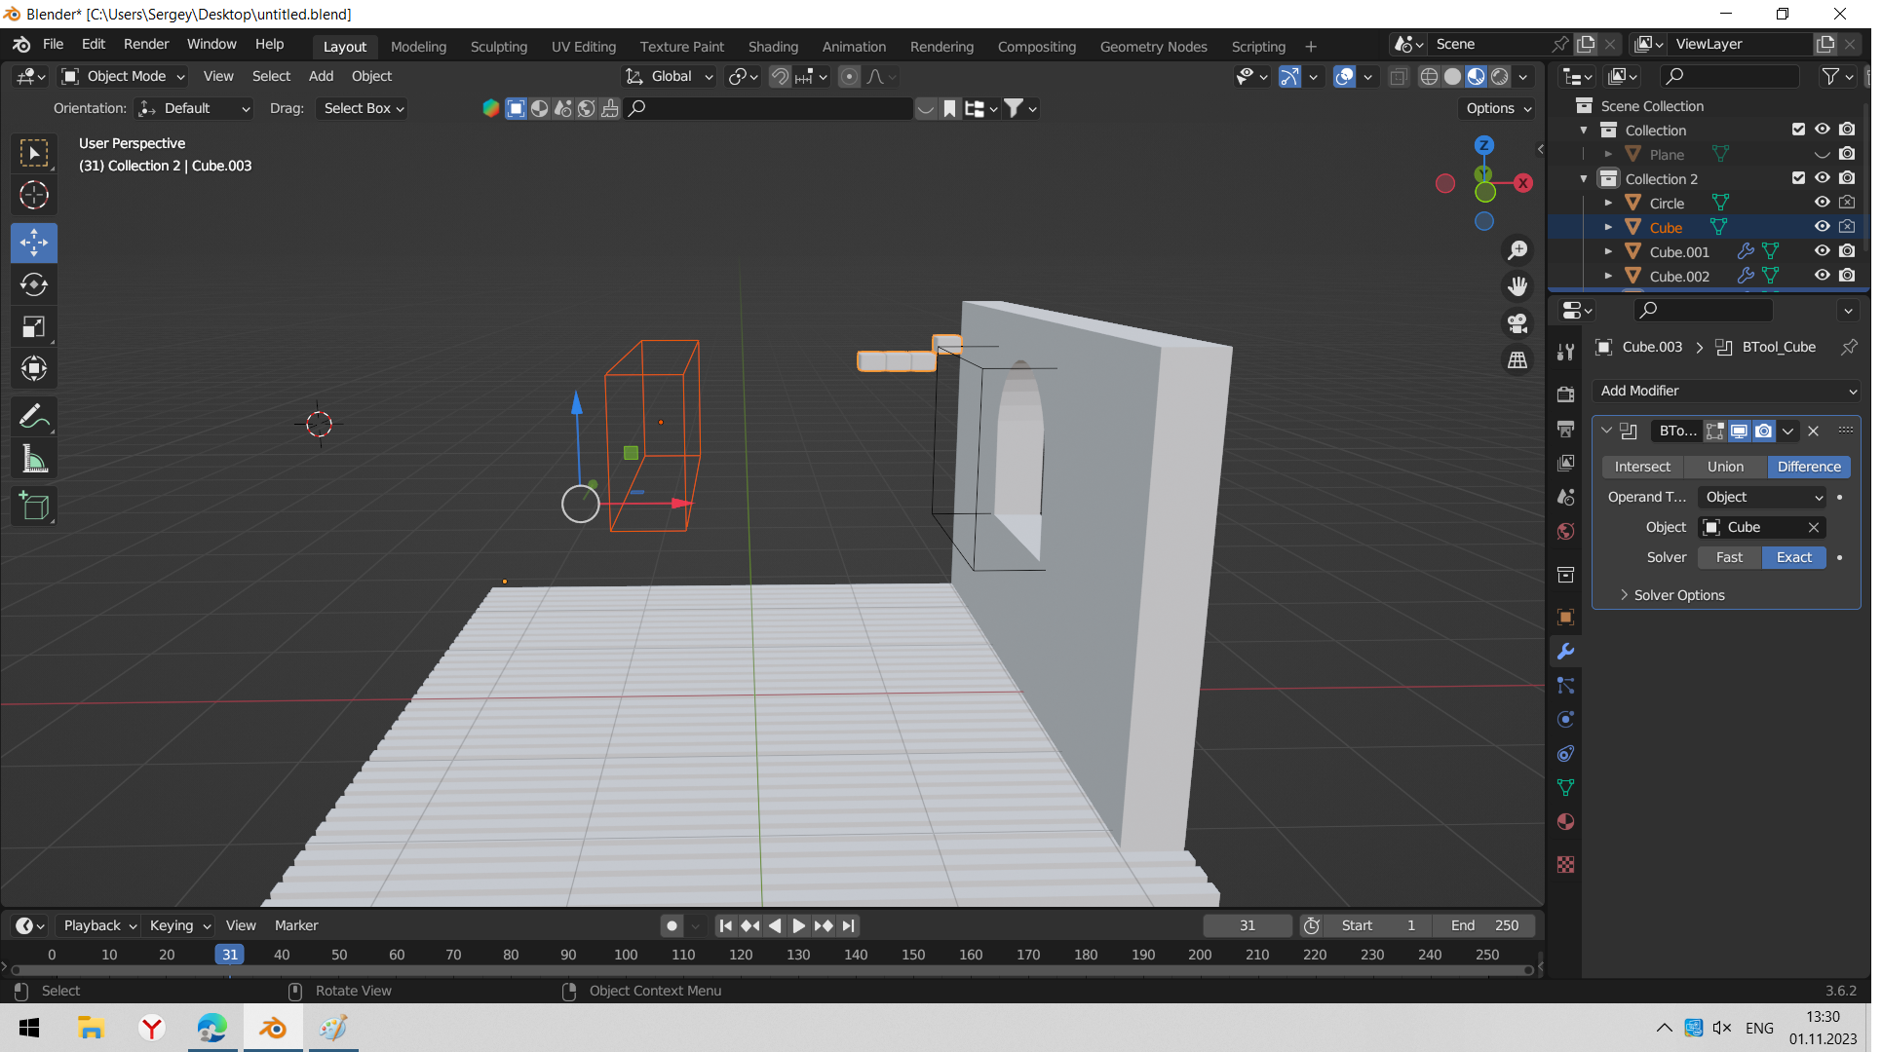The width and height of the screenshot is (1882, 1052).
Task: Hide Cube.001 with its eye icon
Action: (x=1822, y=251)
